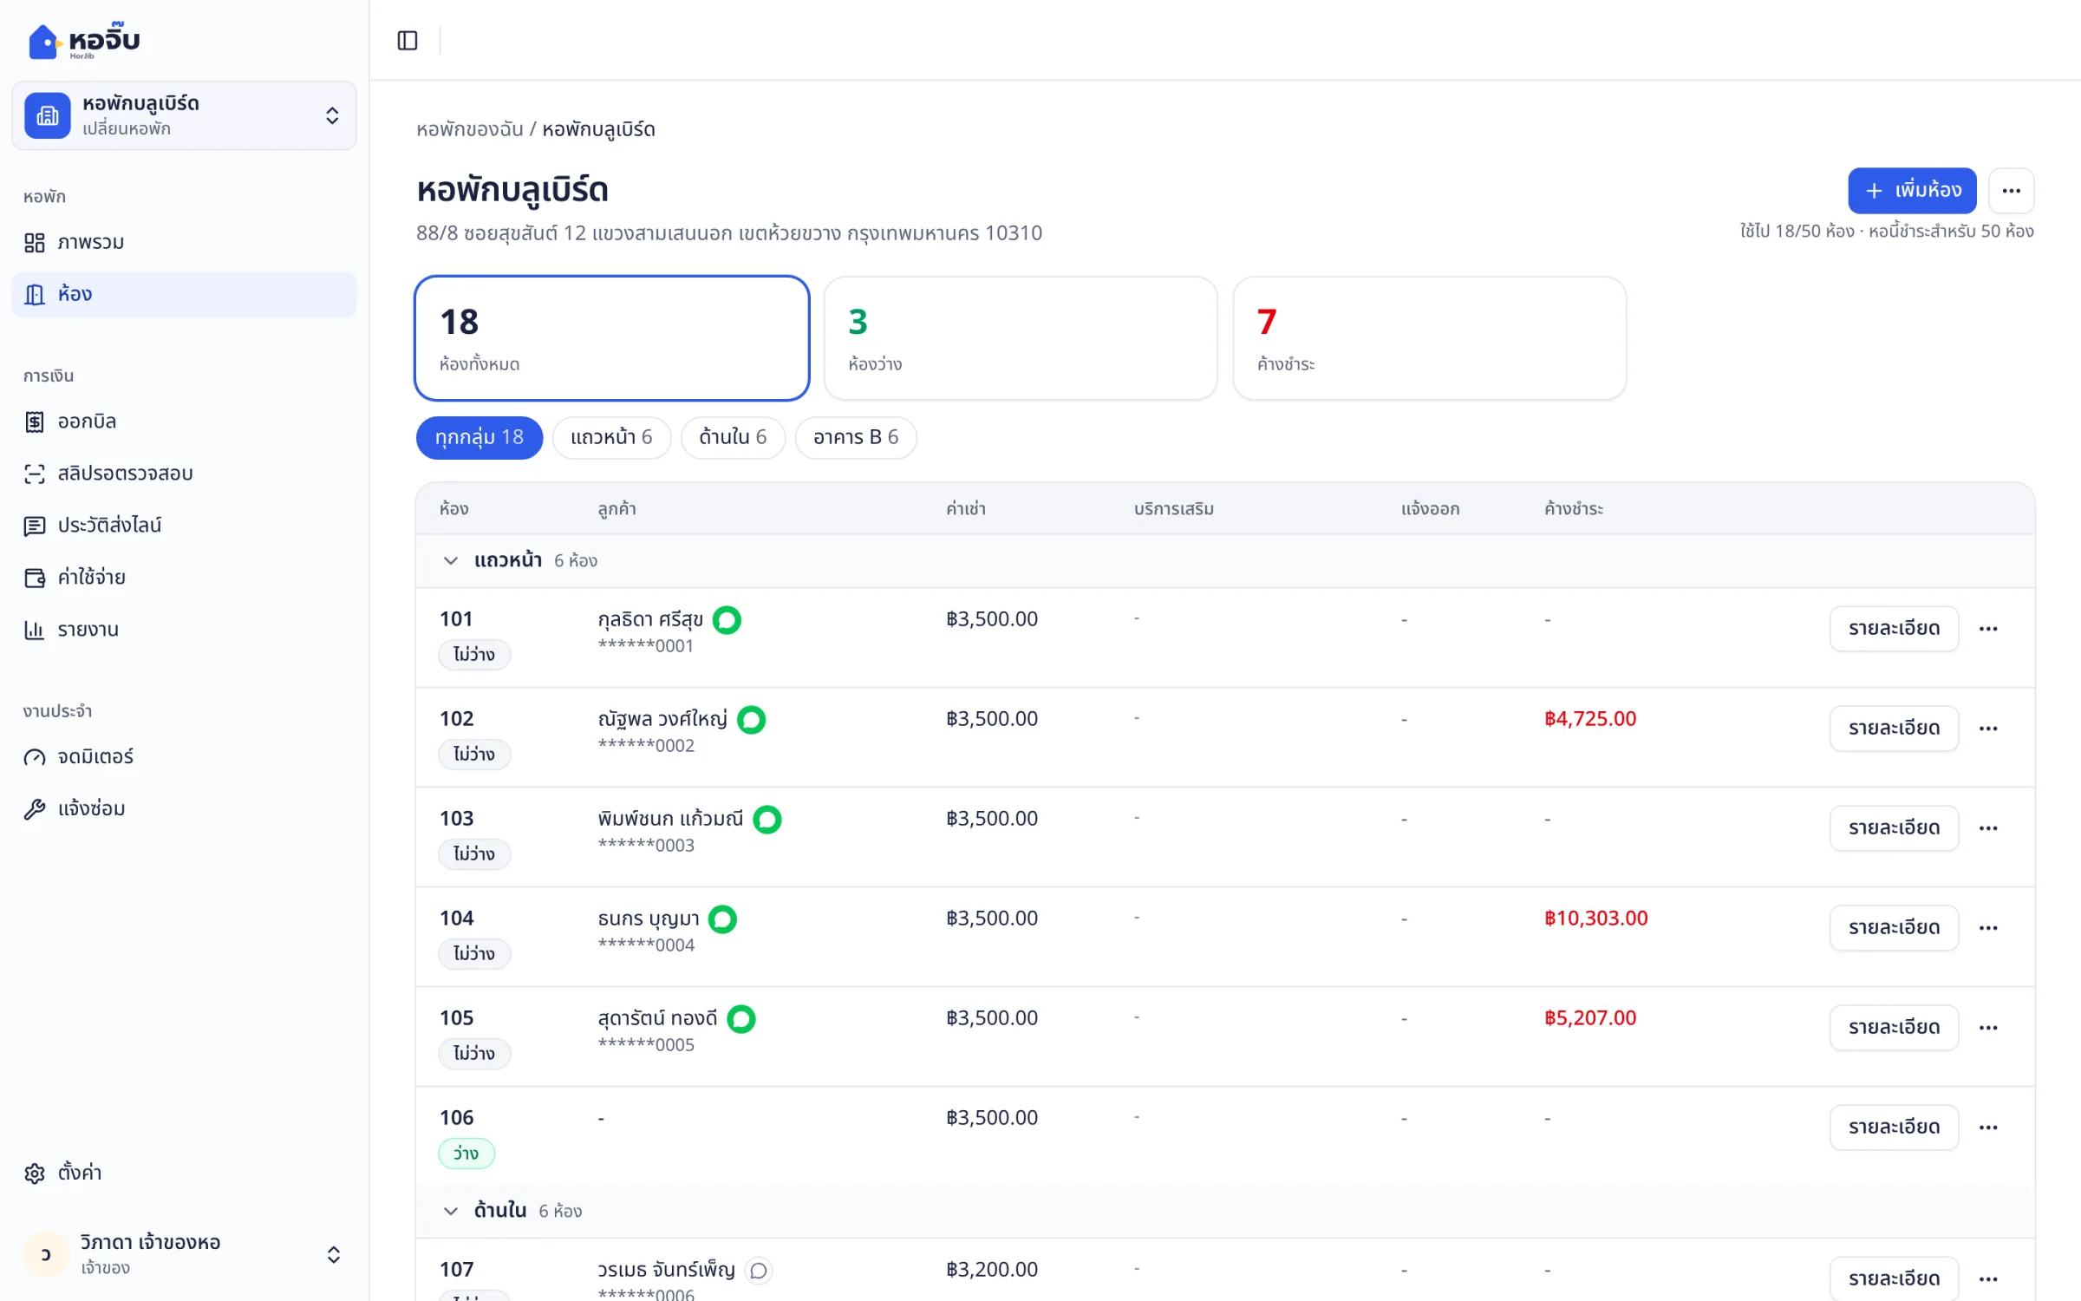Viewport: 2081px width, 1301px height.
Task: Collapse the ด้านใน group chevron
Action: (450, 1211)
